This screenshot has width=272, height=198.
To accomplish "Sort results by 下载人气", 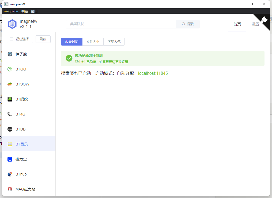I will tap(114, 42).
